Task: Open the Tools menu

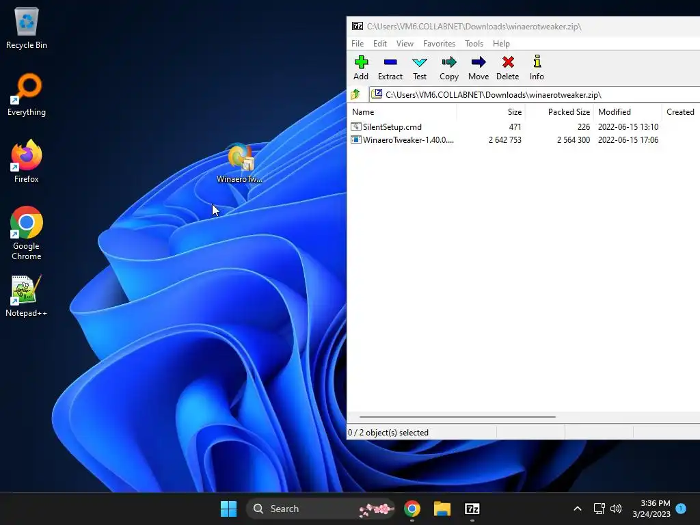Action: [x=474, y=43]
